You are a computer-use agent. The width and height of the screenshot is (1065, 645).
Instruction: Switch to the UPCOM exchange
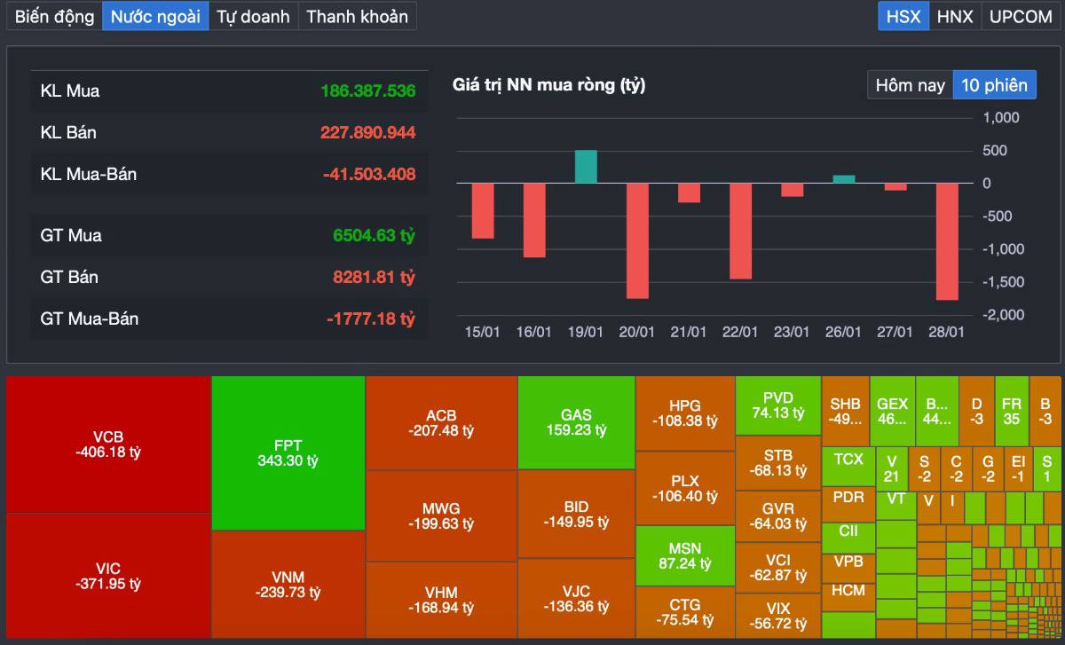pos(1021,16)
